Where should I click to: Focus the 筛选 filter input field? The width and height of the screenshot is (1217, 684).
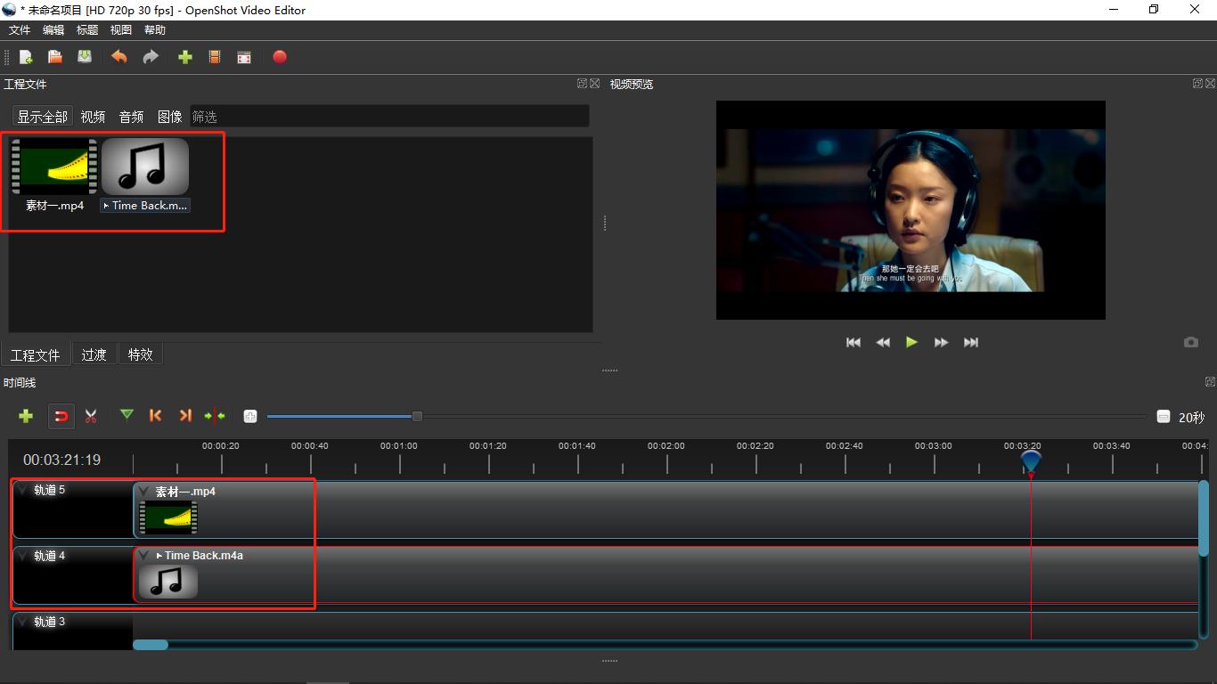click(x=389, y=117)
